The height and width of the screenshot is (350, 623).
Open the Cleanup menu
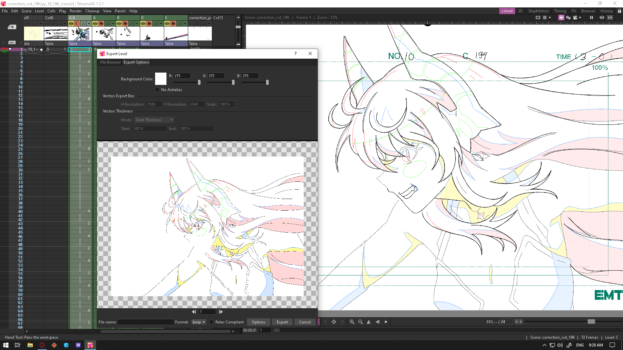tap(92, 11)
